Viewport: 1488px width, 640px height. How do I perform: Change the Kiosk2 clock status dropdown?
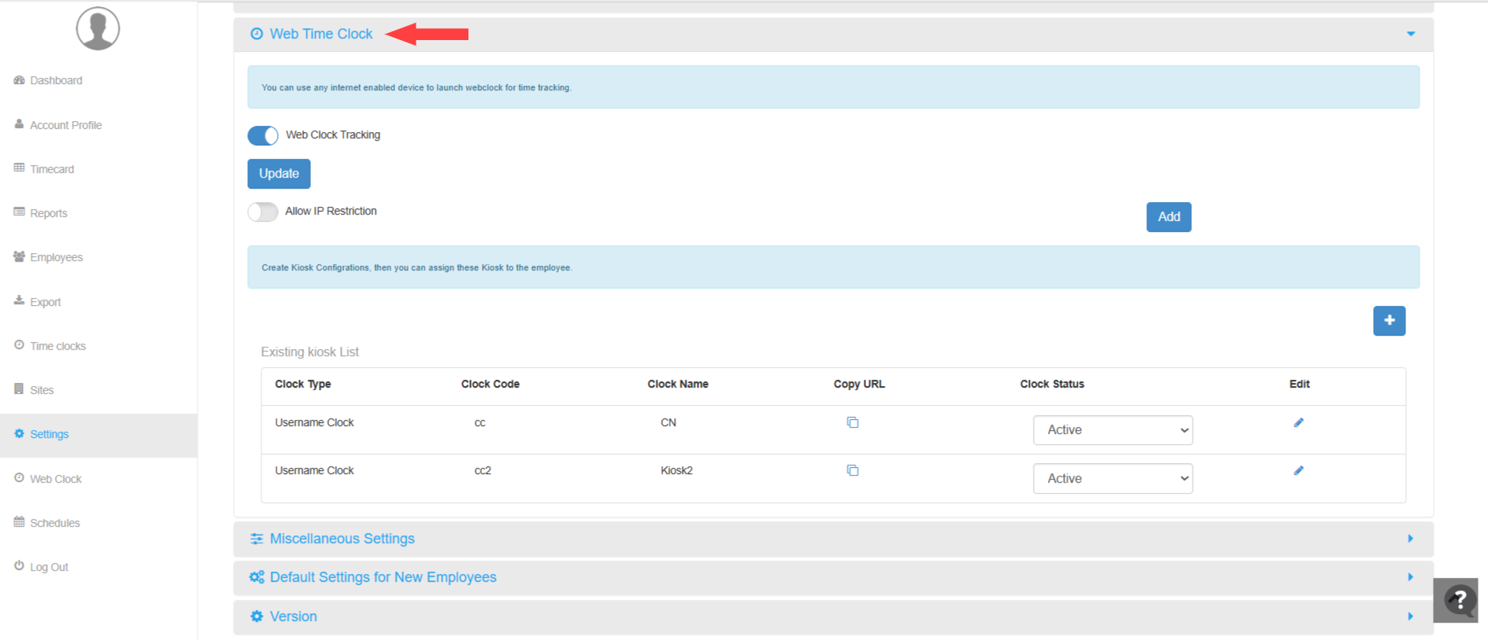click(1112, 479)
